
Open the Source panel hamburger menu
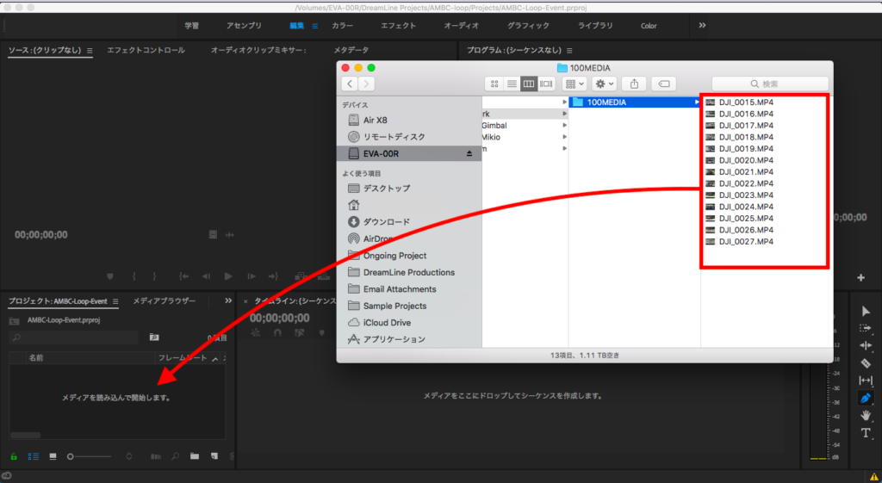tap(90, 51)
